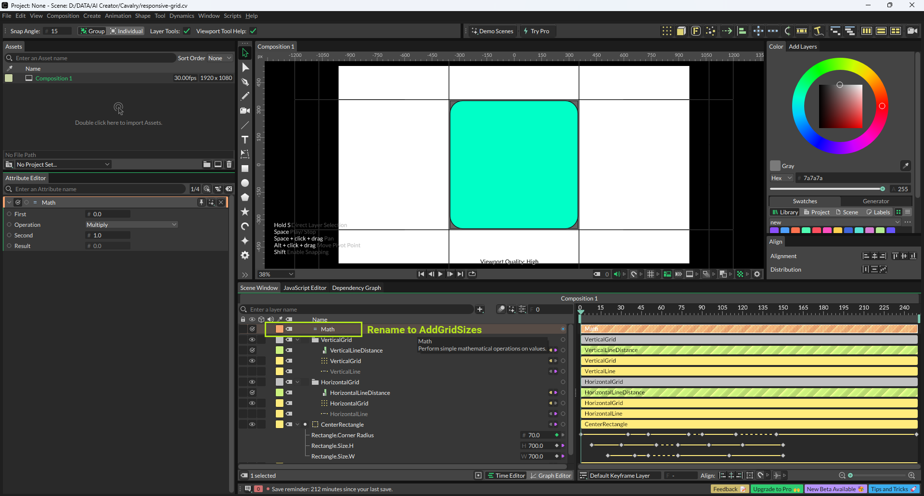
Task: Select the Text tool in the toolbar
Action: 245,140
